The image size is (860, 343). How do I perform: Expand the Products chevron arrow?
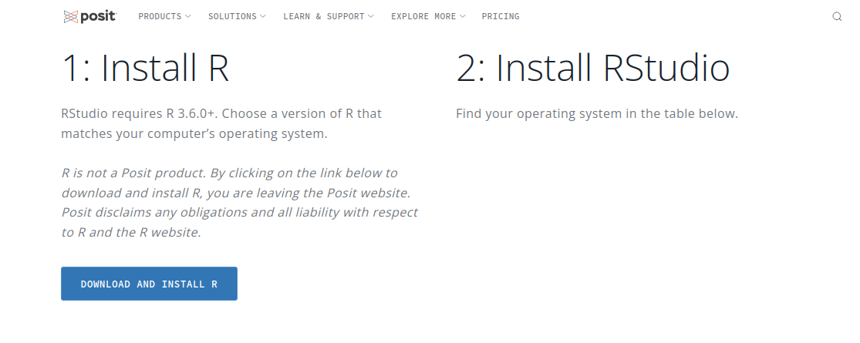[188, 16]
